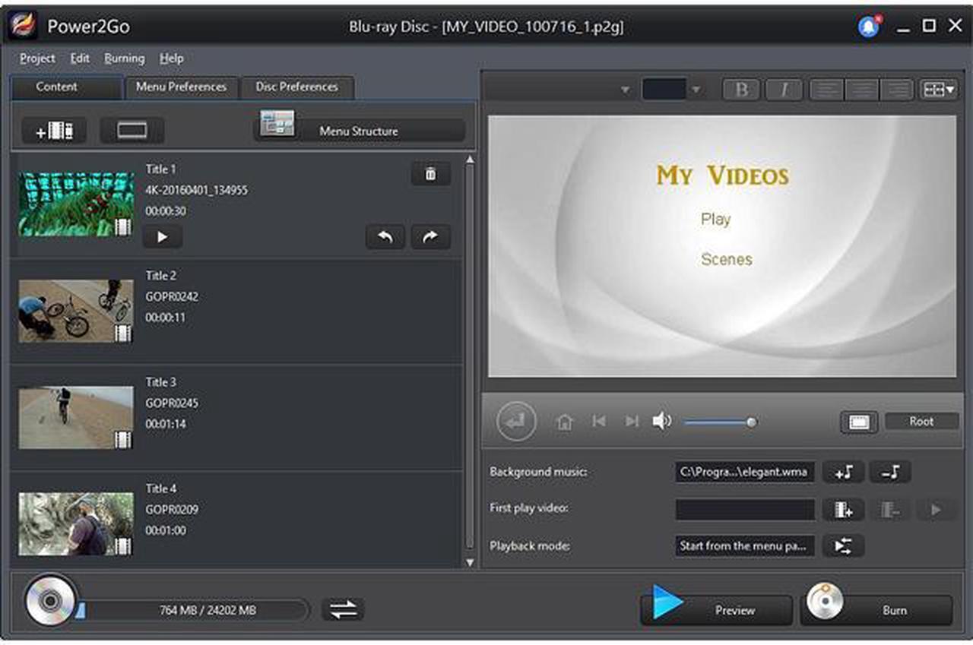The image size is (973, 645).
Task: Click the Power2Go app logo
Action: pos(23,26)
